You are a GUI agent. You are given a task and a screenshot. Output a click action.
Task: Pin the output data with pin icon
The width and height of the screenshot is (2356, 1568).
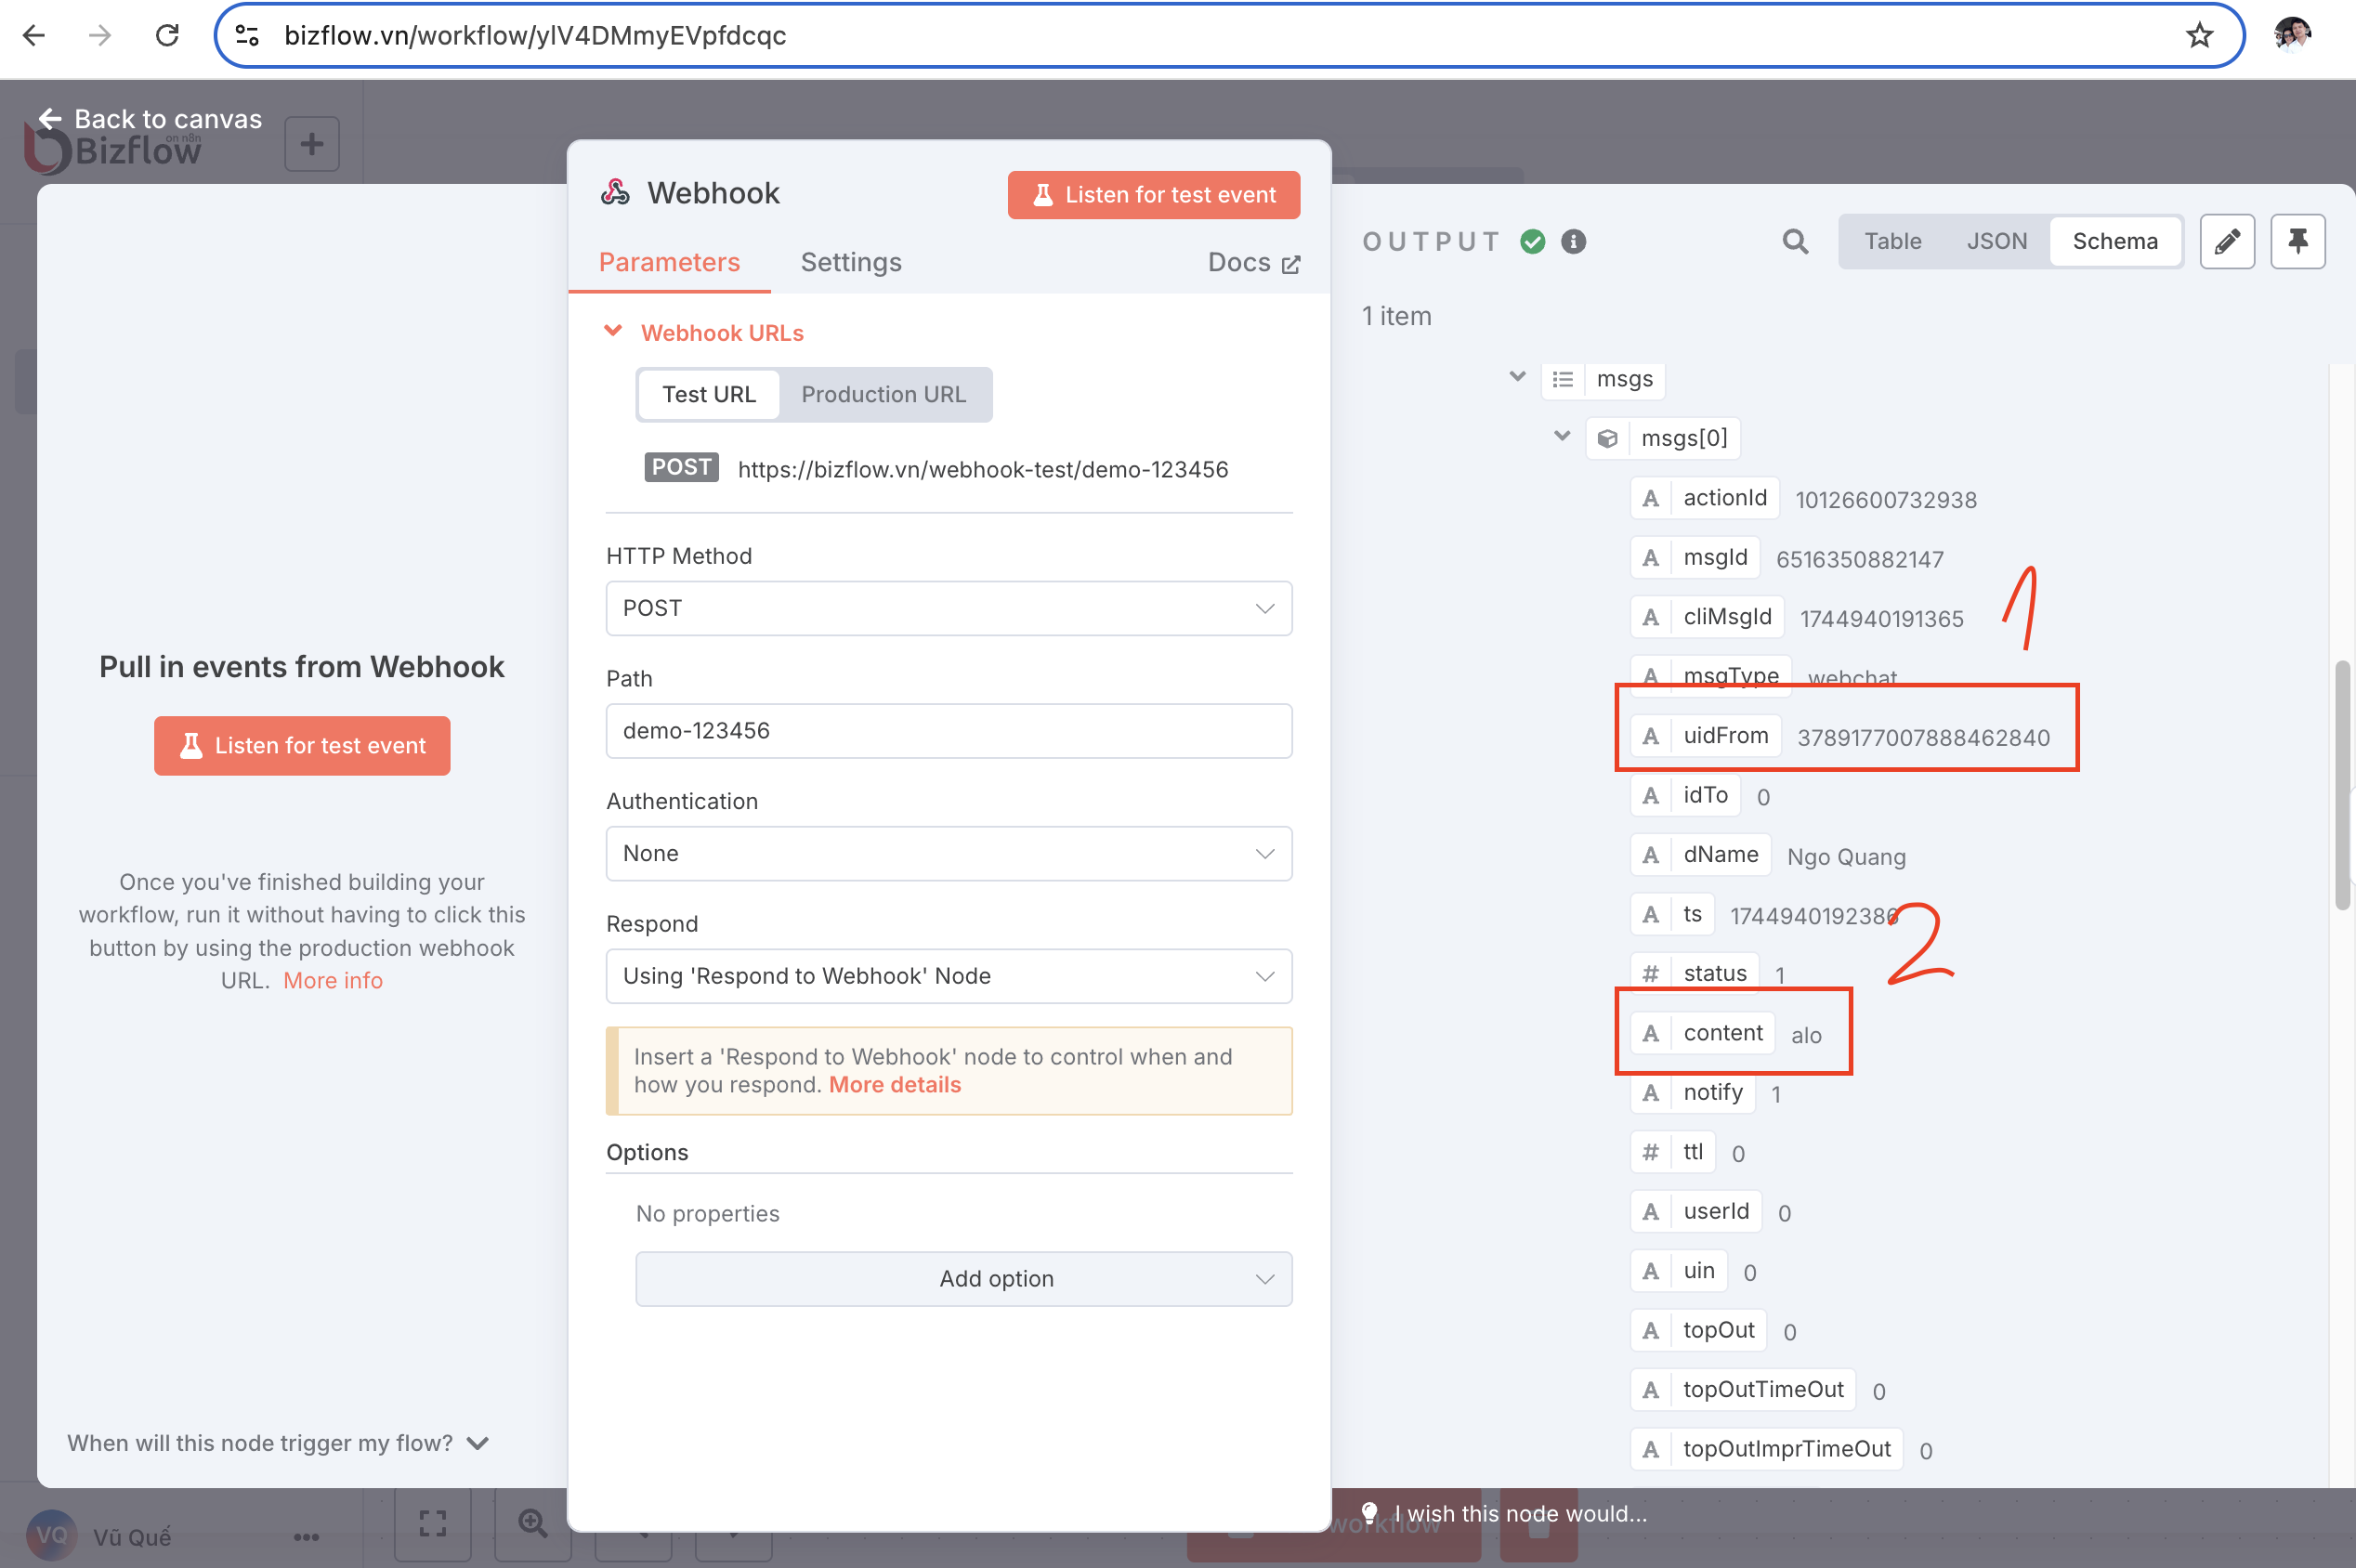pyautogui.click(x=2297, y=241)
